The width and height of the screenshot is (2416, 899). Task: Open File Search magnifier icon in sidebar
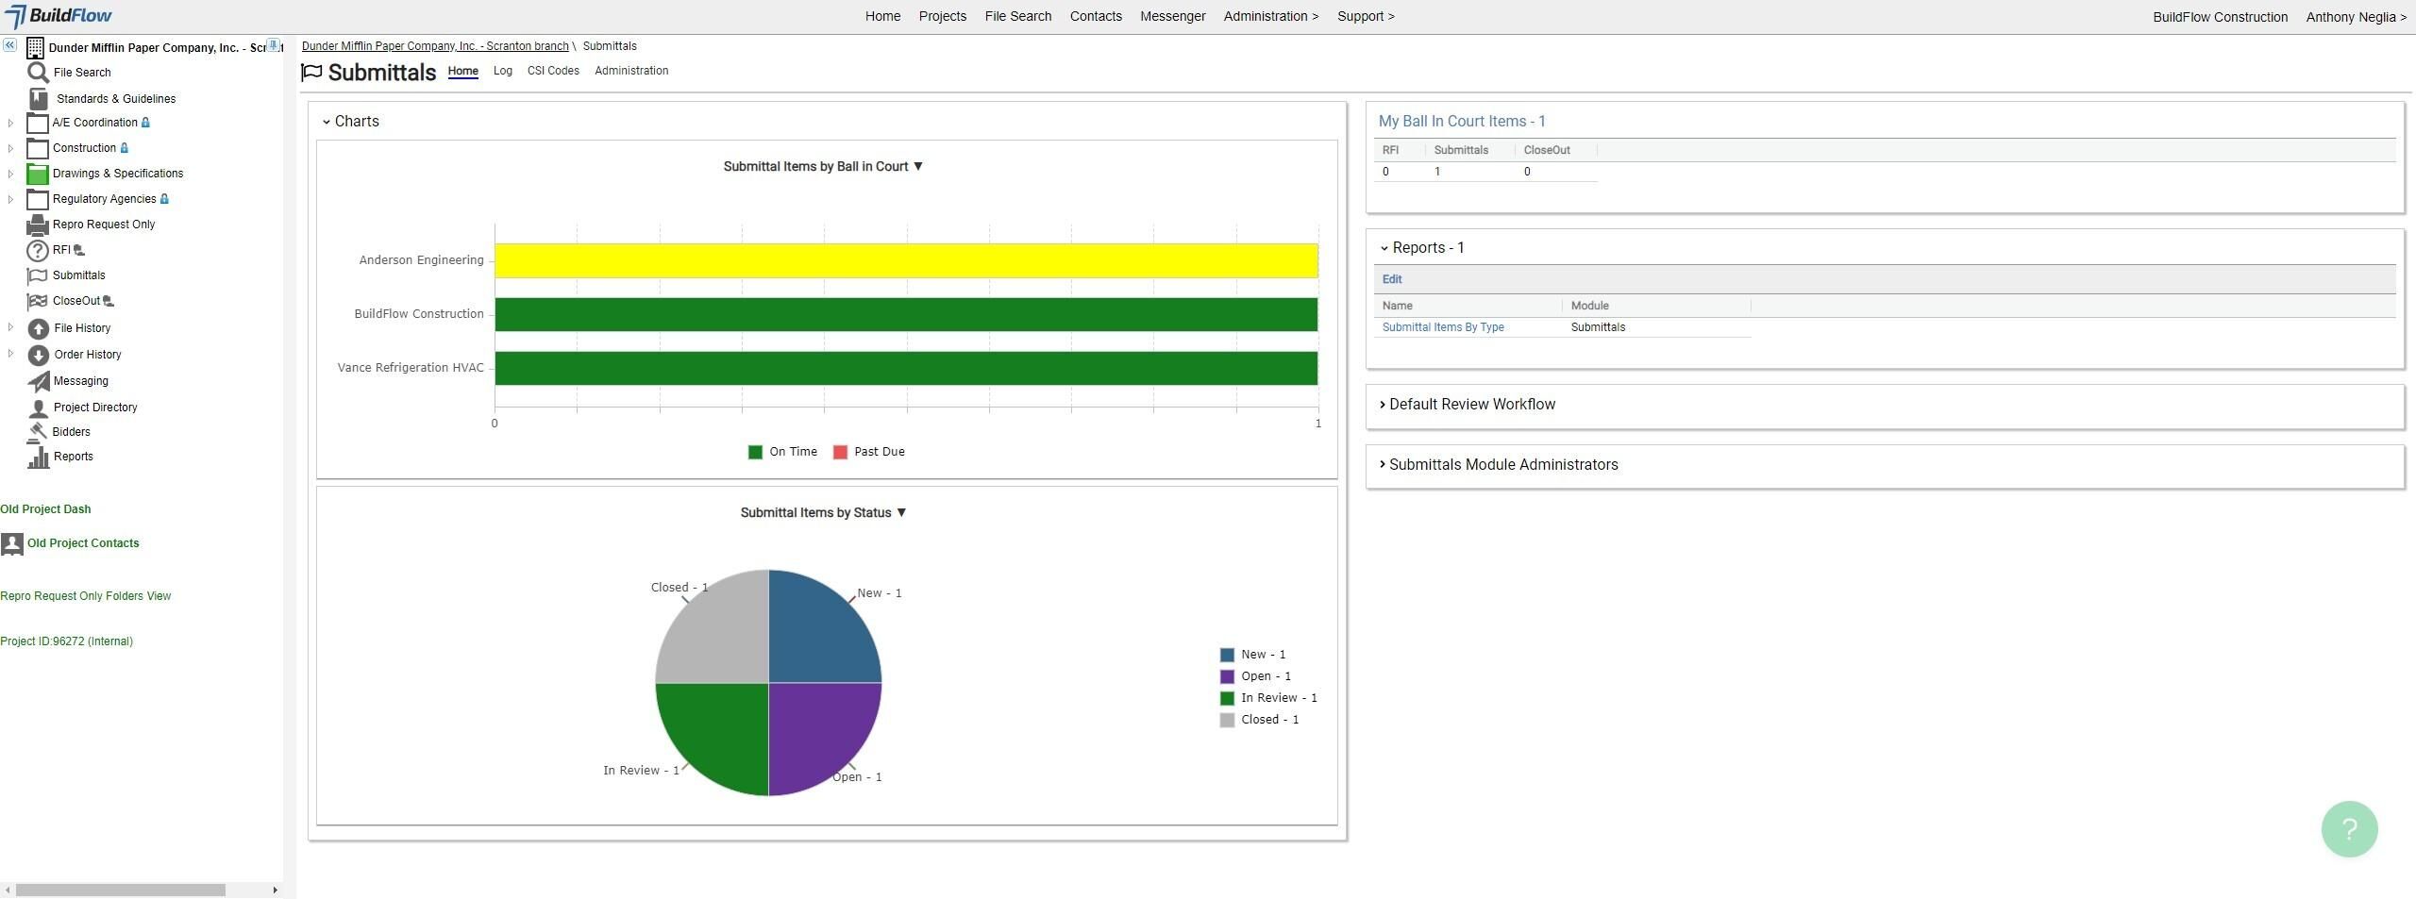pyautogui.click(x=38, y=73)
